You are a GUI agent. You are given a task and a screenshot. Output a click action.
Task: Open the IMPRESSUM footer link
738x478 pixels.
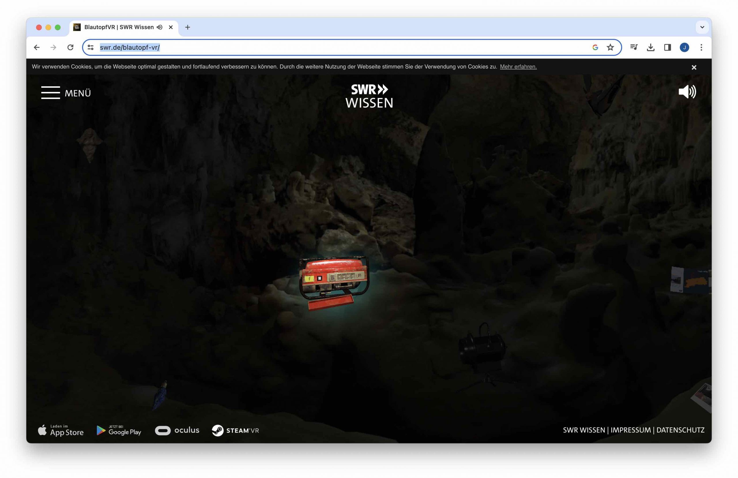tap(631, 430)
